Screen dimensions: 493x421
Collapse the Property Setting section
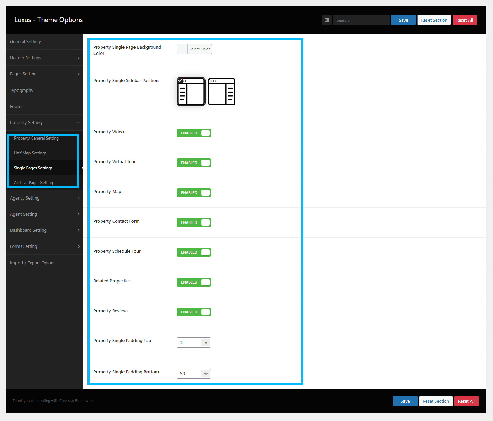[44, 123]
